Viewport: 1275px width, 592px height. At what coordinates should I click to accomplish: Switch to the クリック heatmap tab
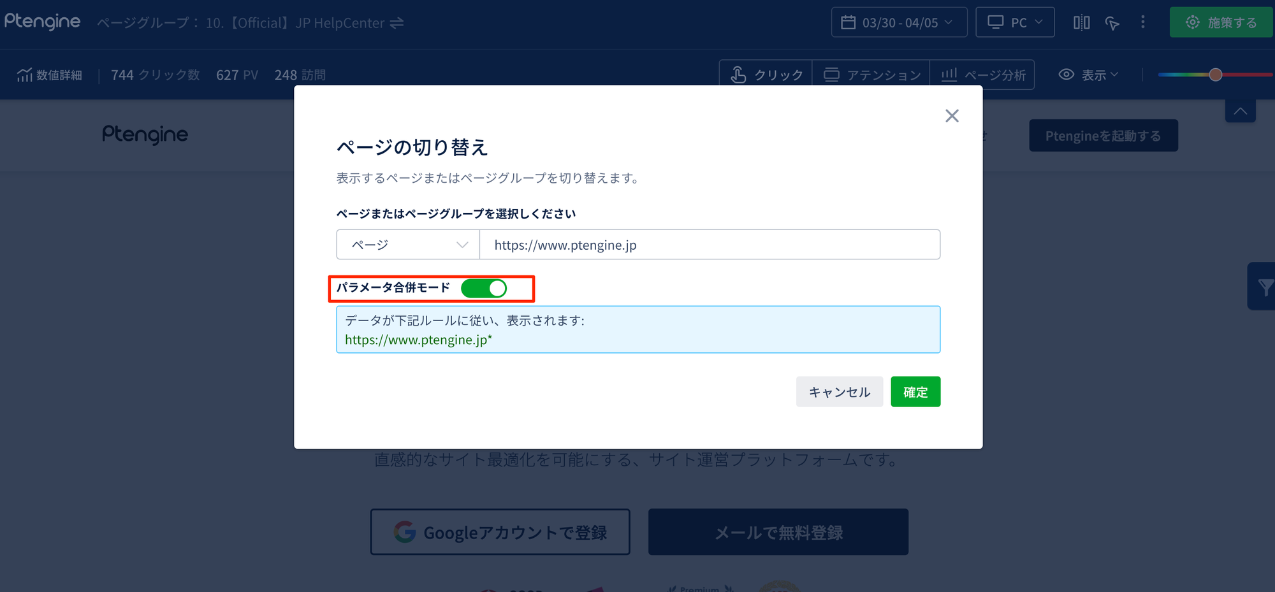tap(766, 75)
